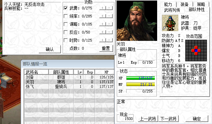Click the 确认 button

coord(49,49)
